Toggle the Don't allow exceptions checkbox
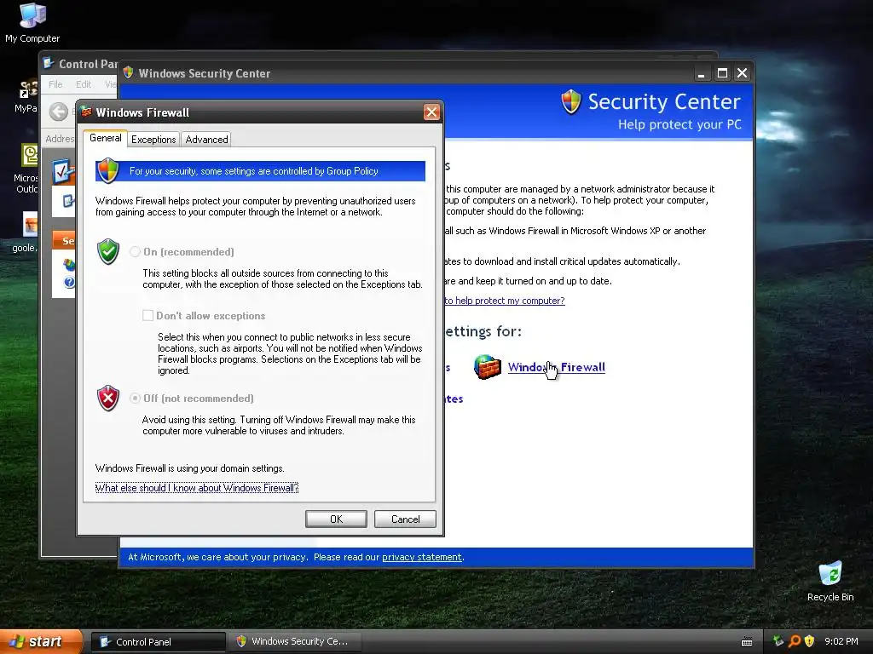Screen dimensions: 873x654 [x=147, y=315]
